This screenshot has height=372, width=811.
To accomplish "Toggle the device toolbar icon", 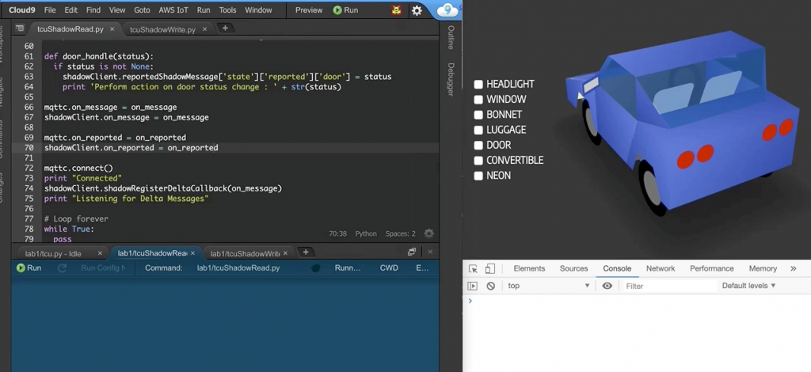I will coord(490,268).
